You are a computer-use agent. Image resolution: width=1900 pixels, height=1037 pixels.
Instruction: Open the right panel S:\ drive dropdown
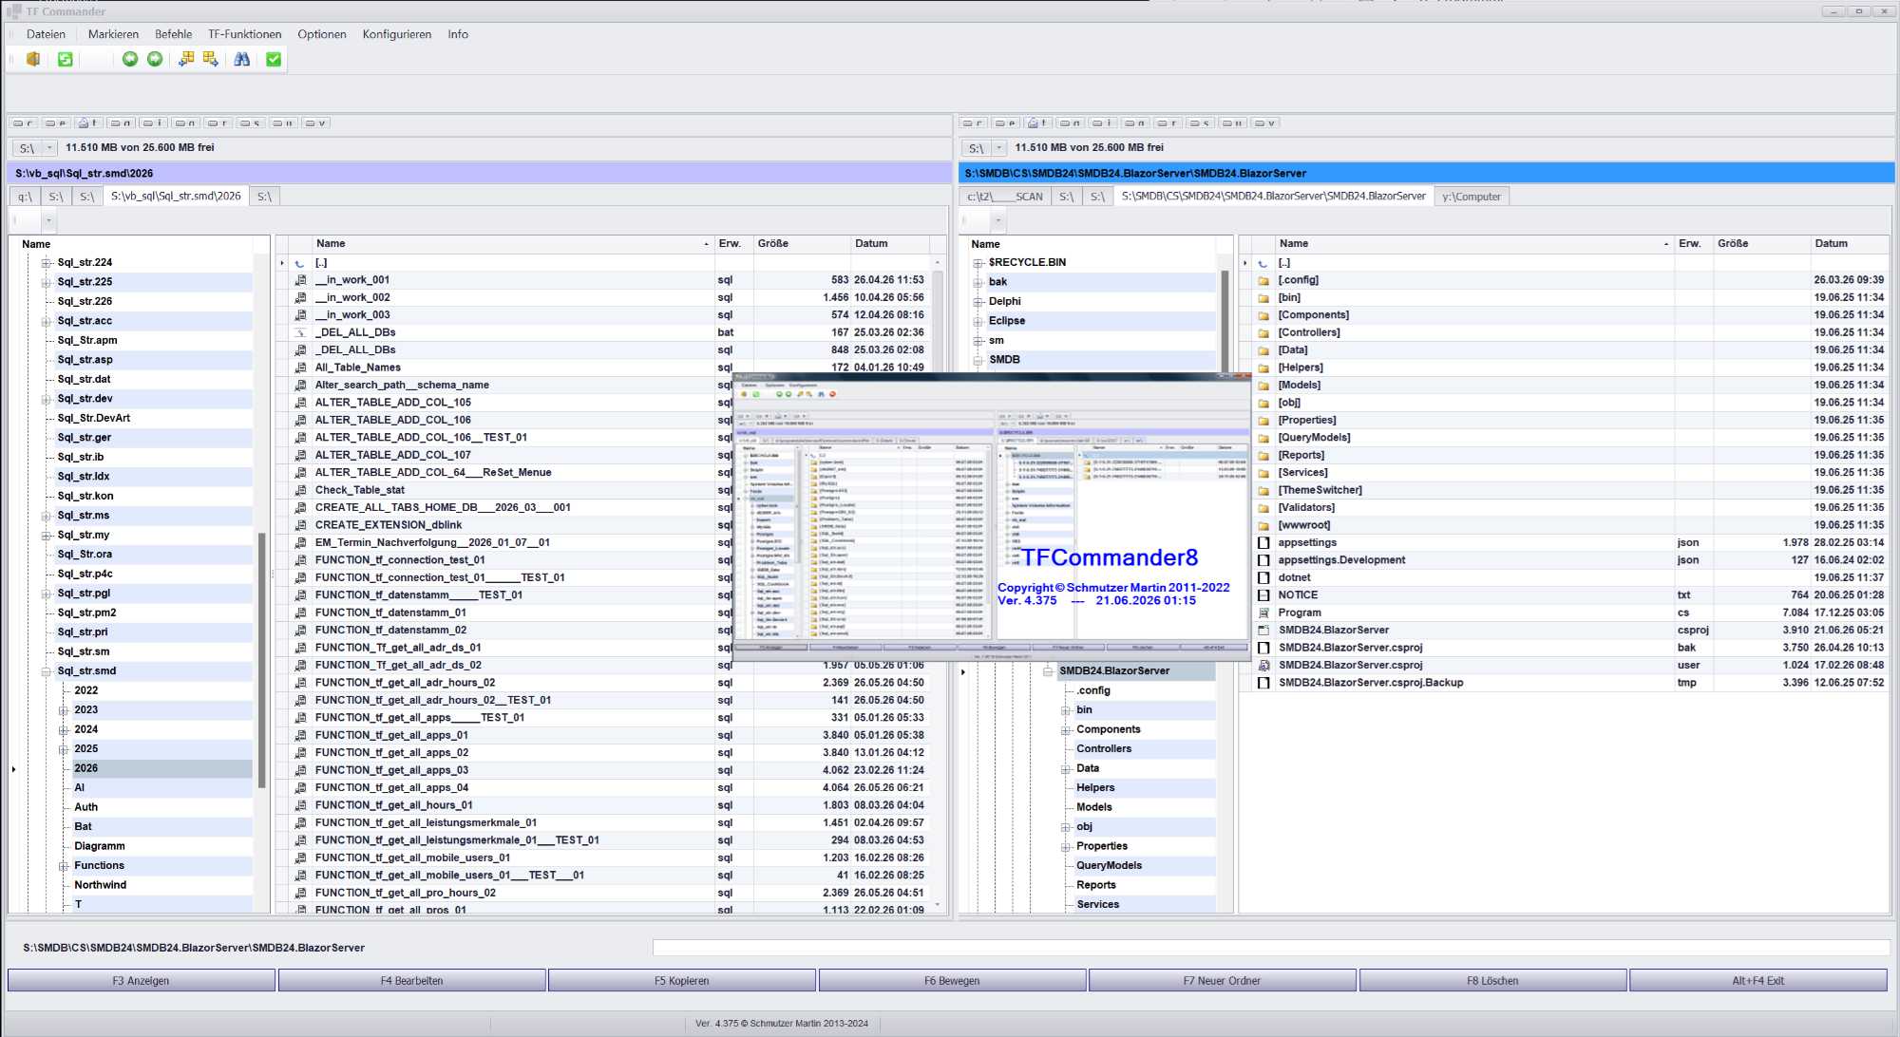point(999,148)
